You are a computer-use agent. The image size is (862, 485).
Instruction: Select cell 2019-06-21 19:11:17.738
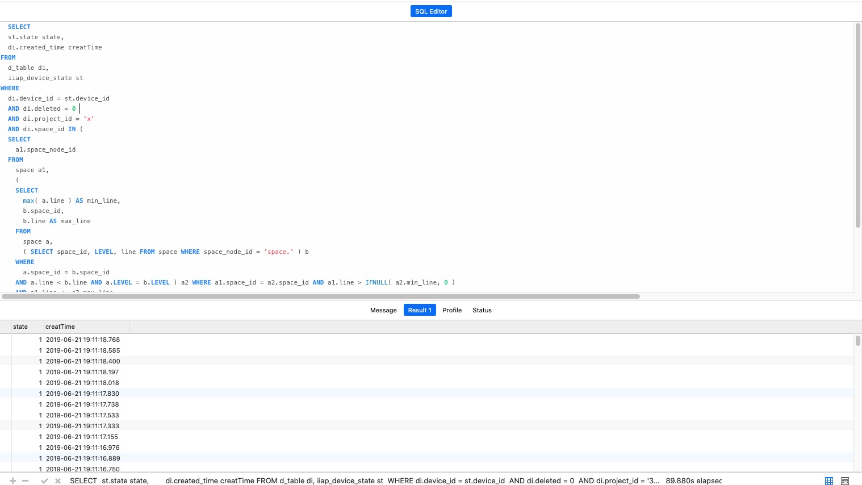[82, 404]
